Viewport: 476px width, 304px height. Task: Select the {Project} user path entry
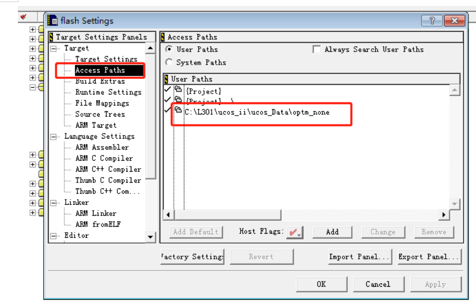click(x=204, y=91)
